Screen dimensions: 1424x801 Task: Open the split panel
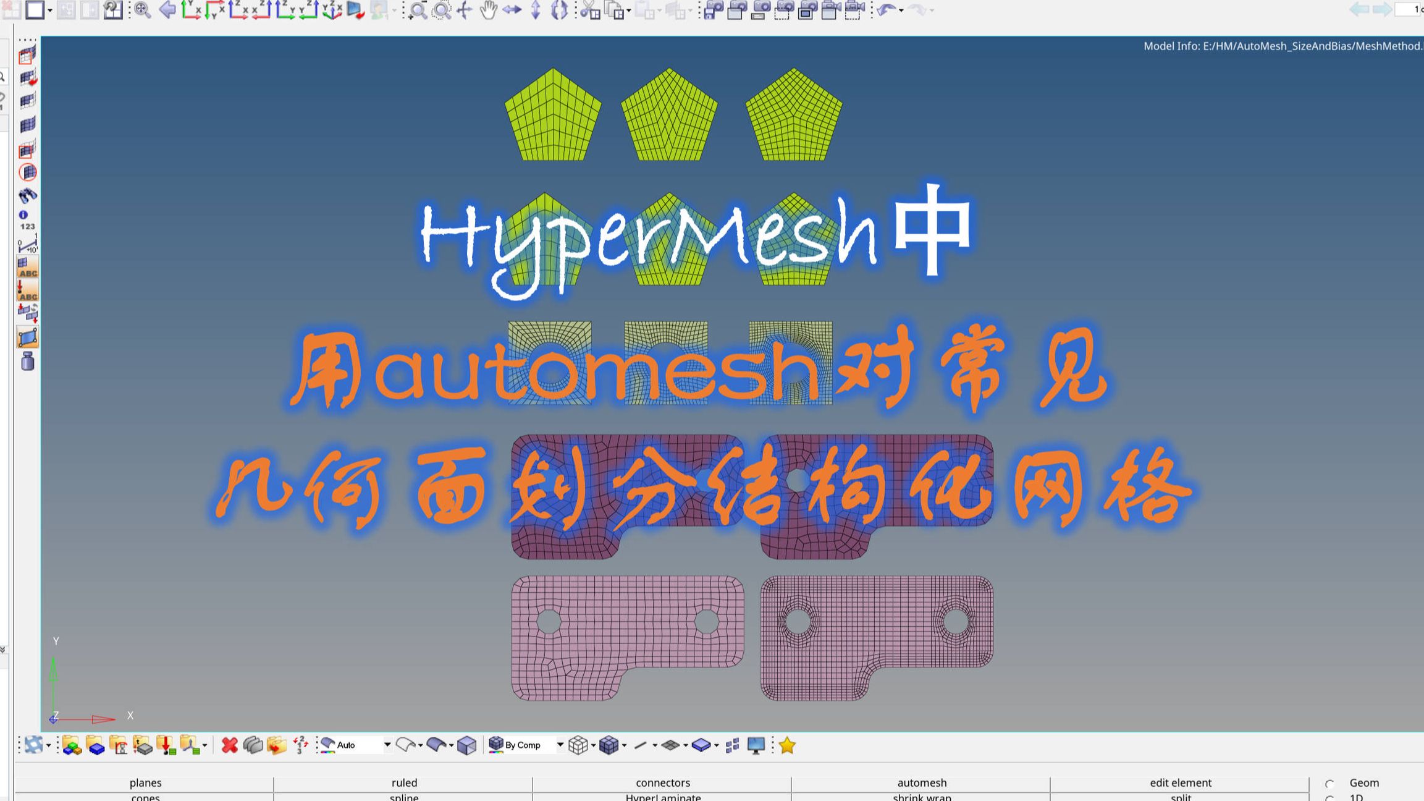1180,798
